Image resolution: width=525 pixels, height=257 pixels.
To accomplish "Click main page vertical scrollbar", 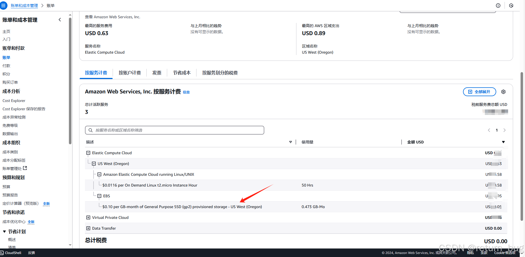I will click(x=522, y=146).
